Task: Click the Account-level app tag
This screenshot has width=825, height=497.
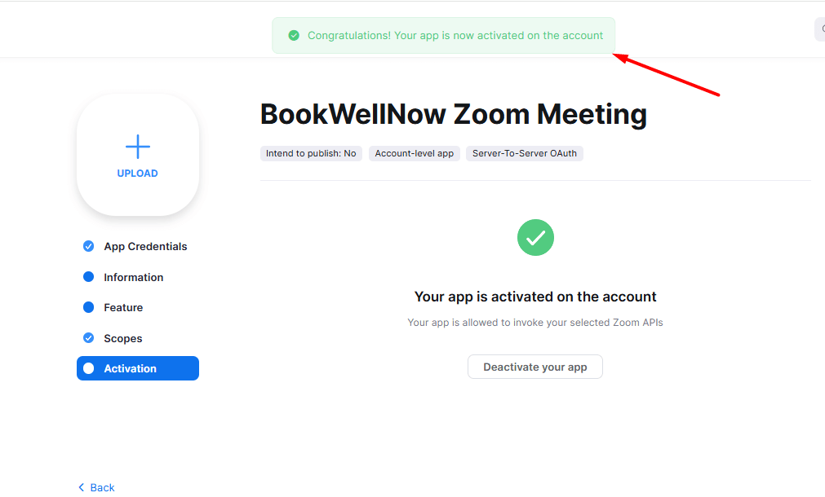Action: [414, 153]
